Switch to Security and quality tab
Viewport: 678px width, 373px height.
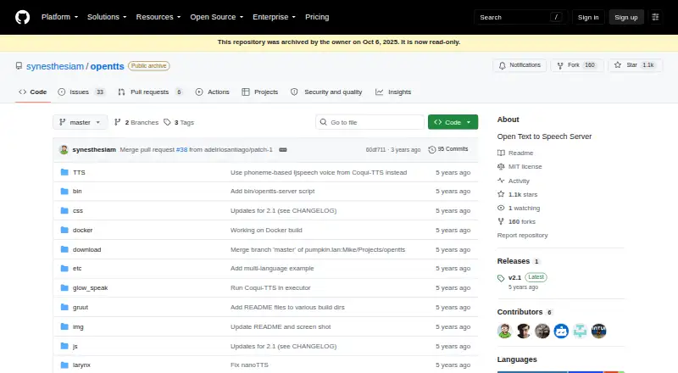[326, 92]
